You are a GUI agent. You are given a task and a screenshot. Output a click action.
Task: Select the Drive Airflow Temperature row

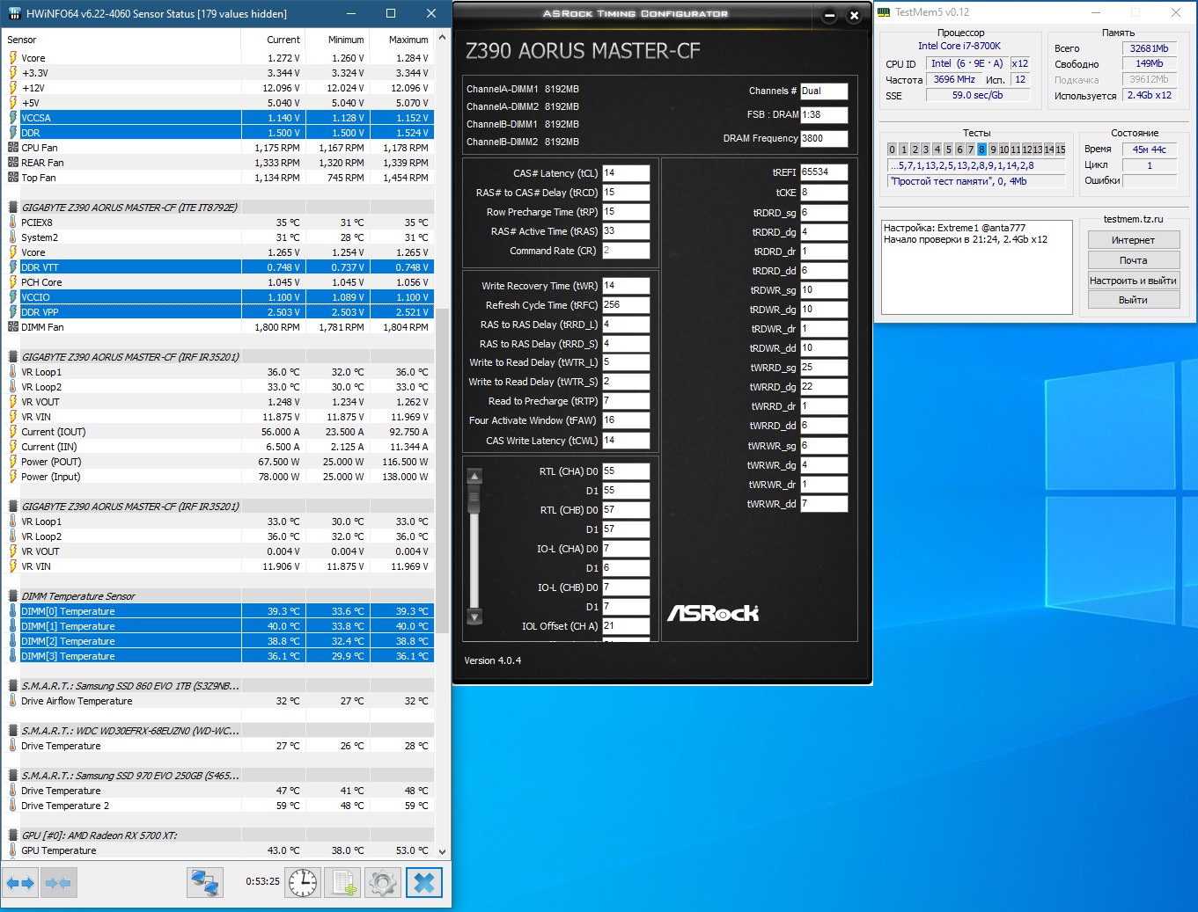[219, 701]
